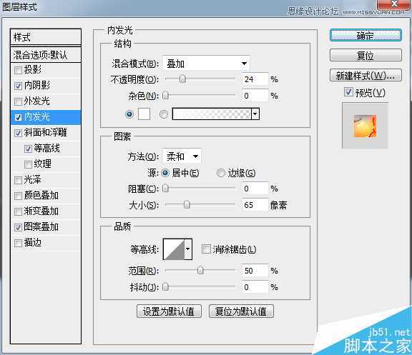Viewport: 412px width, 355px height.
Task: Enable the 外发光 checkbox
Action: point(18,101)
